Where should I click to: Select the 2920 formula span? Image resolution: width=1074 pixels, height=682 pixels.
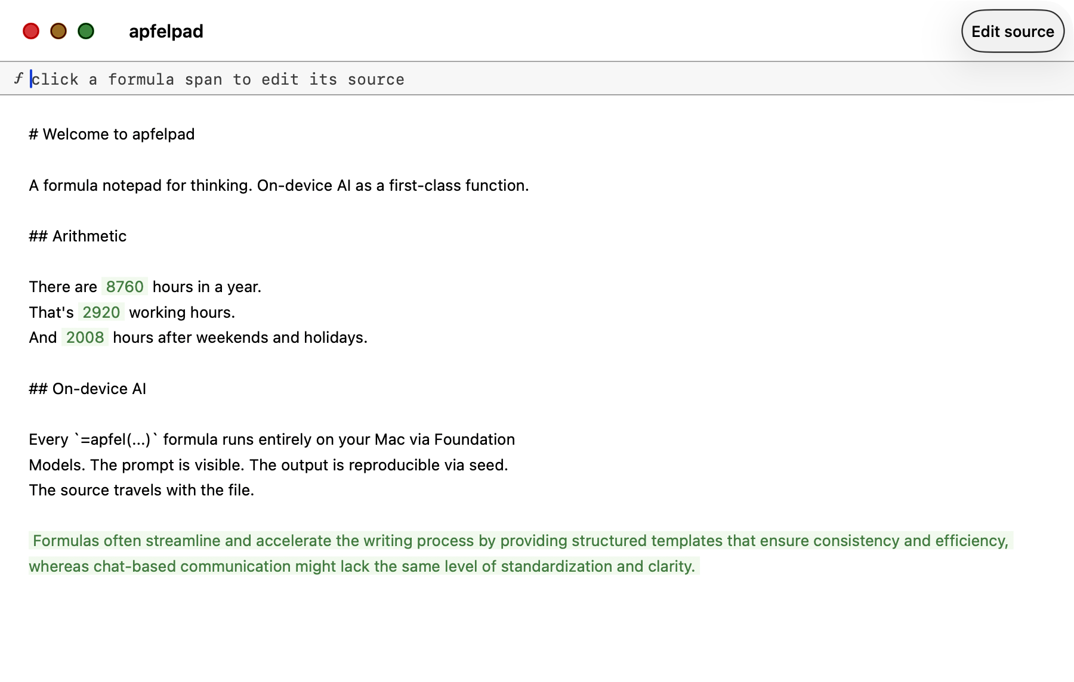coord(101,312)
